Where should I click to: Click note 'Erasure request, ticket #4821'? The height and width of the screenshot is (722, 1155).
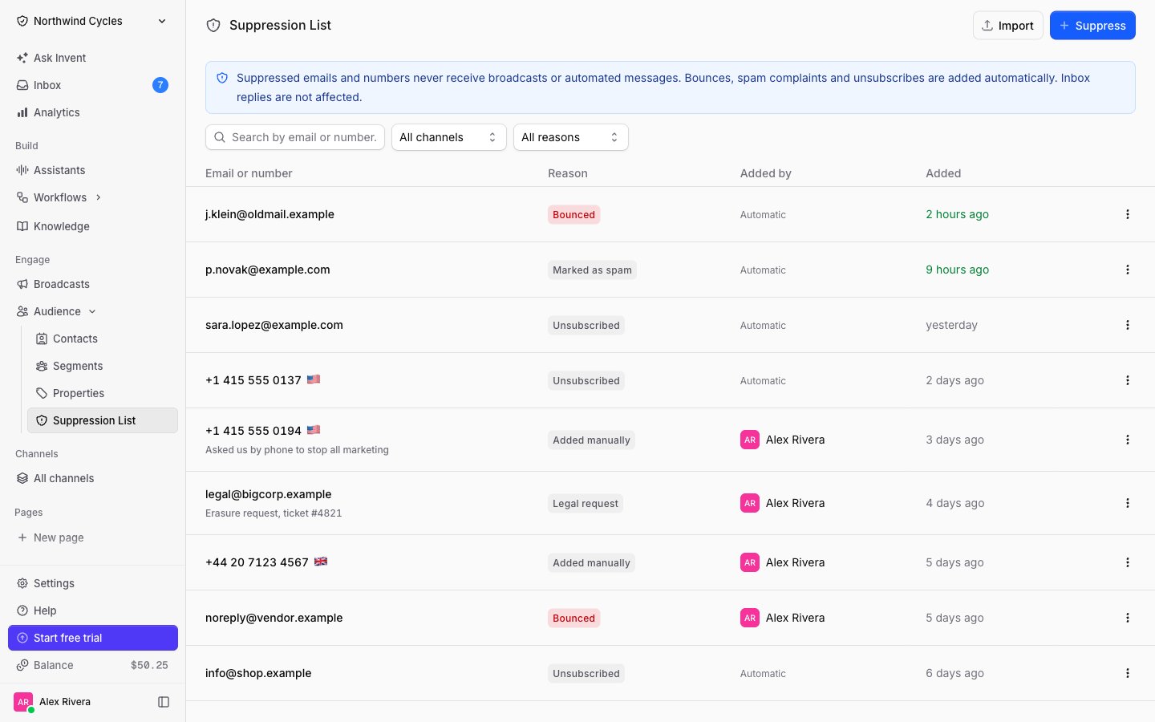point(274,513)
